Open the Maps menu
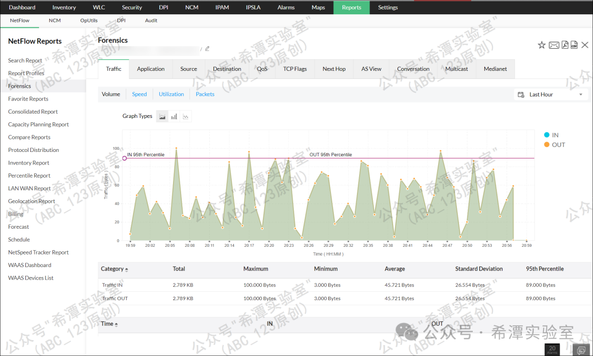 coord(318,7)
